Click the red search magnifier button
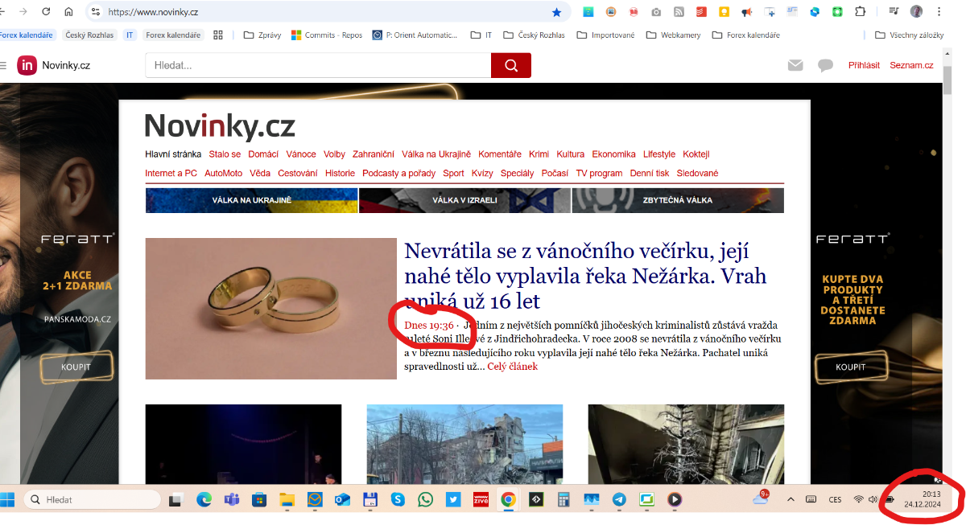 510,65
